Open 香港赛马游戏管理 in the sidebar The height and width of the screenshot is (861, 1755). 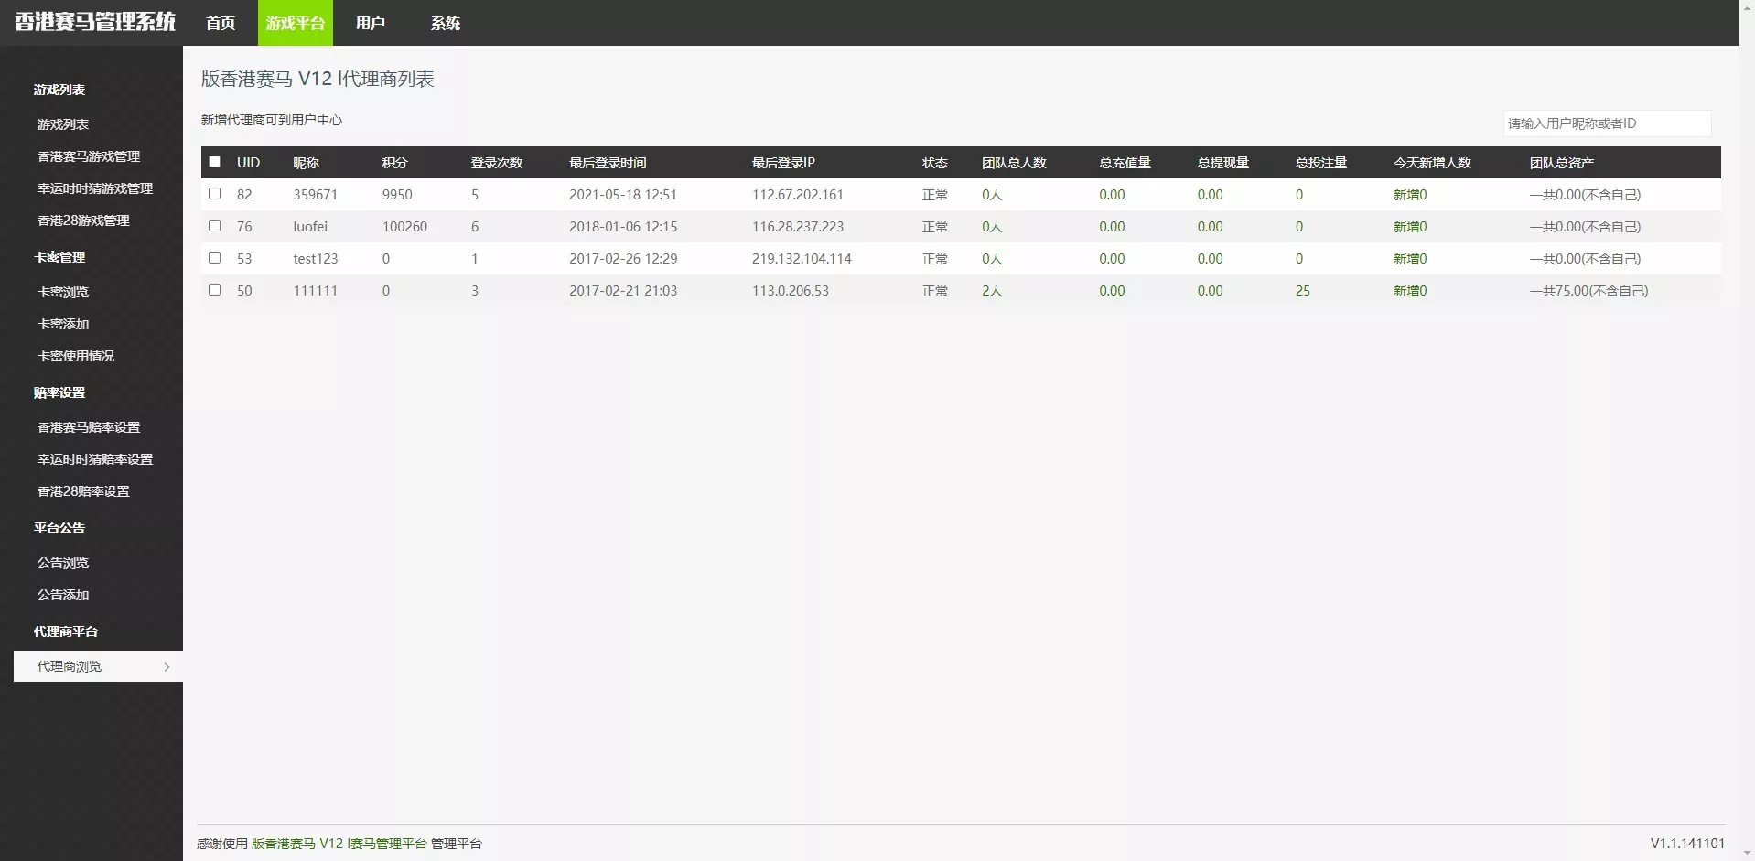click(x=89, y=156)
